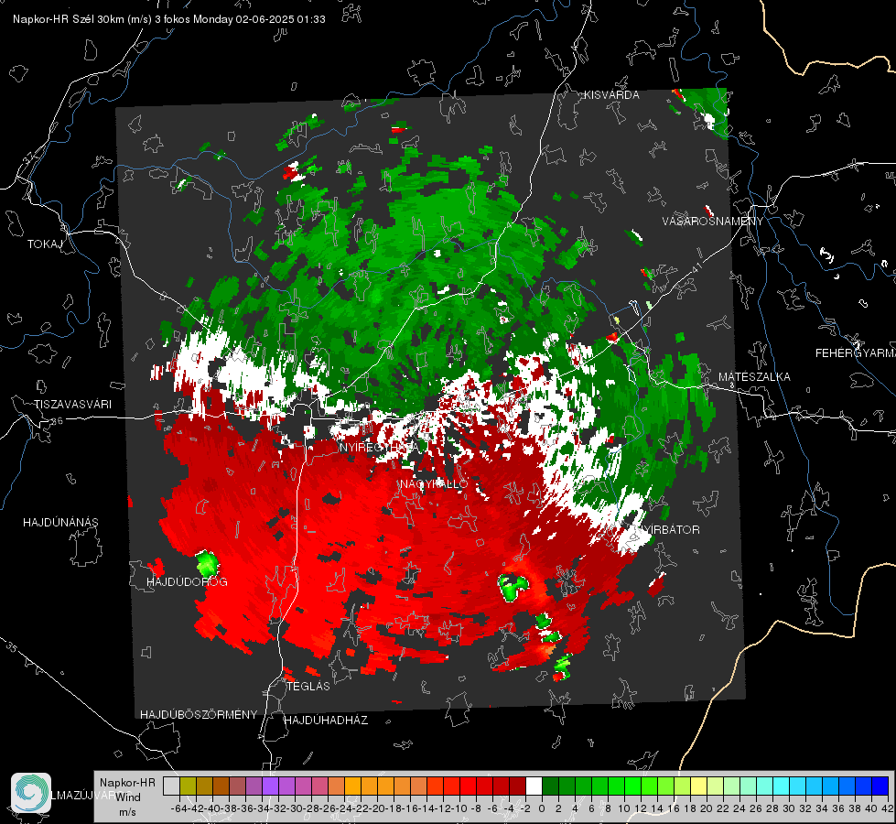This screenshot has height=824, width=896.
Task: Click the 'TISZAVASVÁRI' map label
Action: pyautogui.click(x=72, y=405)
